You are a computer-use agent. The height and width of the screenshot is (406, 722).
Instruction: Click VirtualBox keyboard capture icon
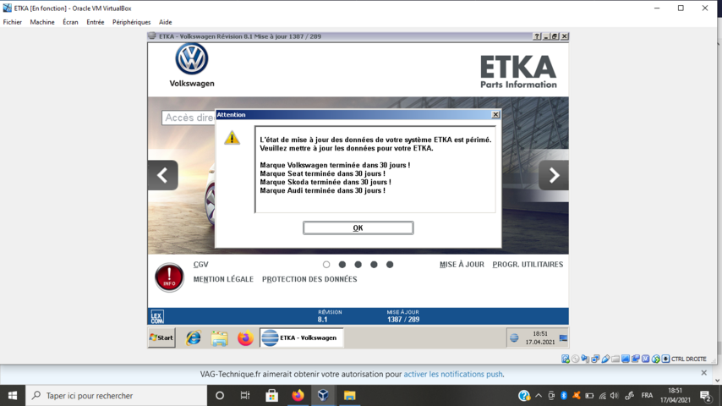point(665,359)
